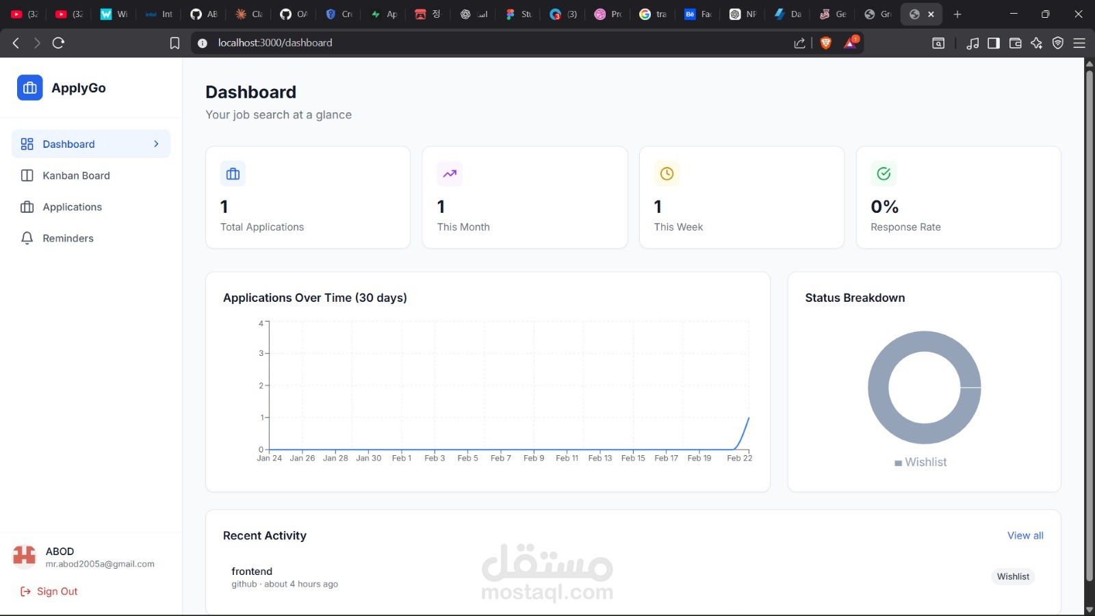
Task: Click the Wishlist legend swatch under donut chart
Action: (x=898, y=463)
